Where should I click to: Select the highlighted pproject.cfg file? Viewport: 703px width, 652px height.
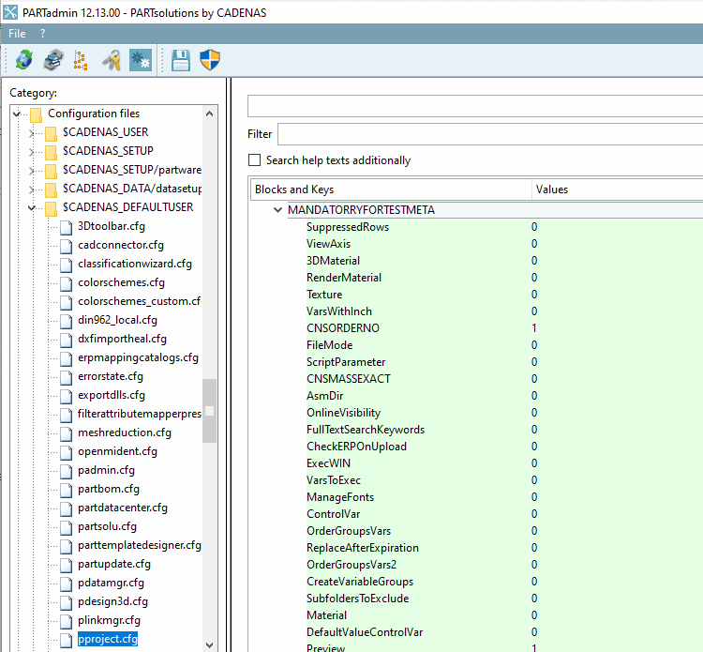108,639
